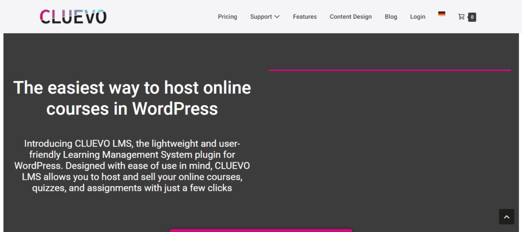Navigate to Content Design
522x232 pixels.
(351, 17)
